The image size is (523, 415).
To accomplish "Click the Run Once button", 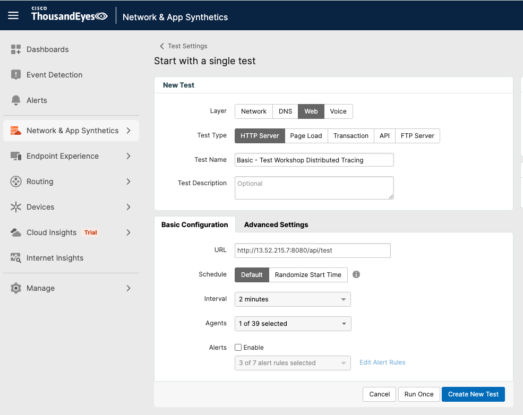I will point(419,394).
